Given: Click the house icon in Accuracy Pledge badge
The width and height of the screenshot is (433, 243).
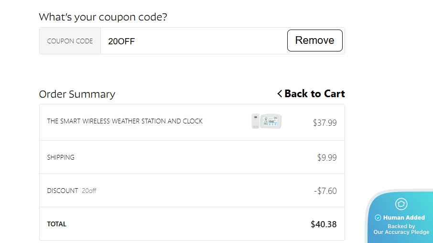Looking at the screenshot, I should tap(401, 204).
